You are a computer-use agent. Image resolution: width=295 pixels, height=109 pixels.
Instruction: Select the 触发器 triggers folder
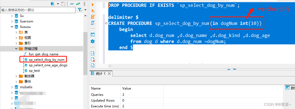(x=29, y=76)
